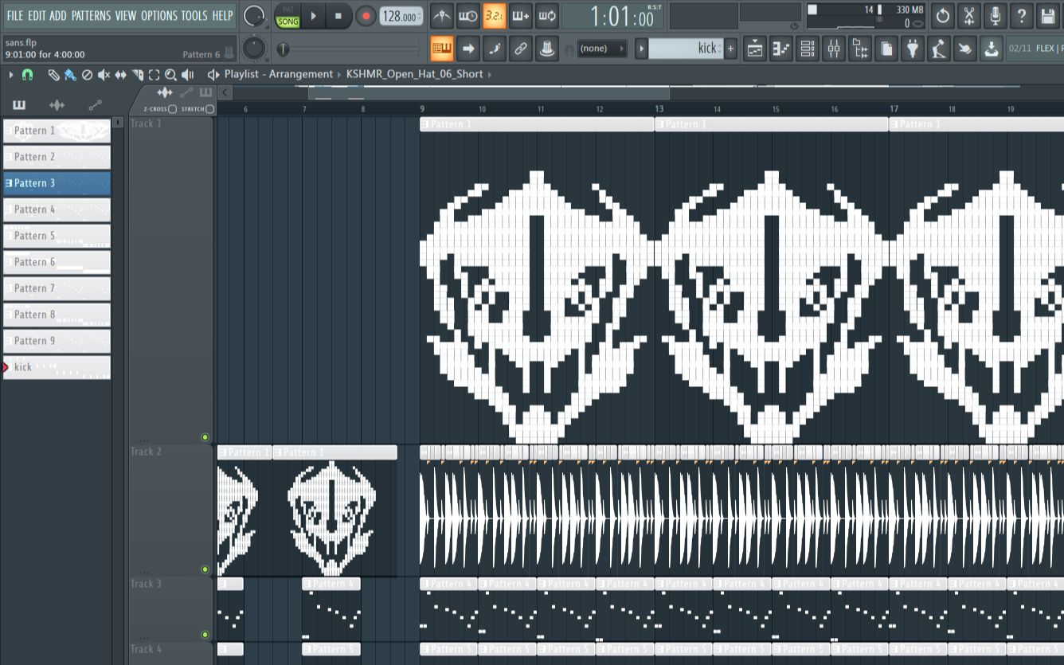Toggle loop recording button
The height and width of the screenshot is (665, 1064).
[546, 16]
